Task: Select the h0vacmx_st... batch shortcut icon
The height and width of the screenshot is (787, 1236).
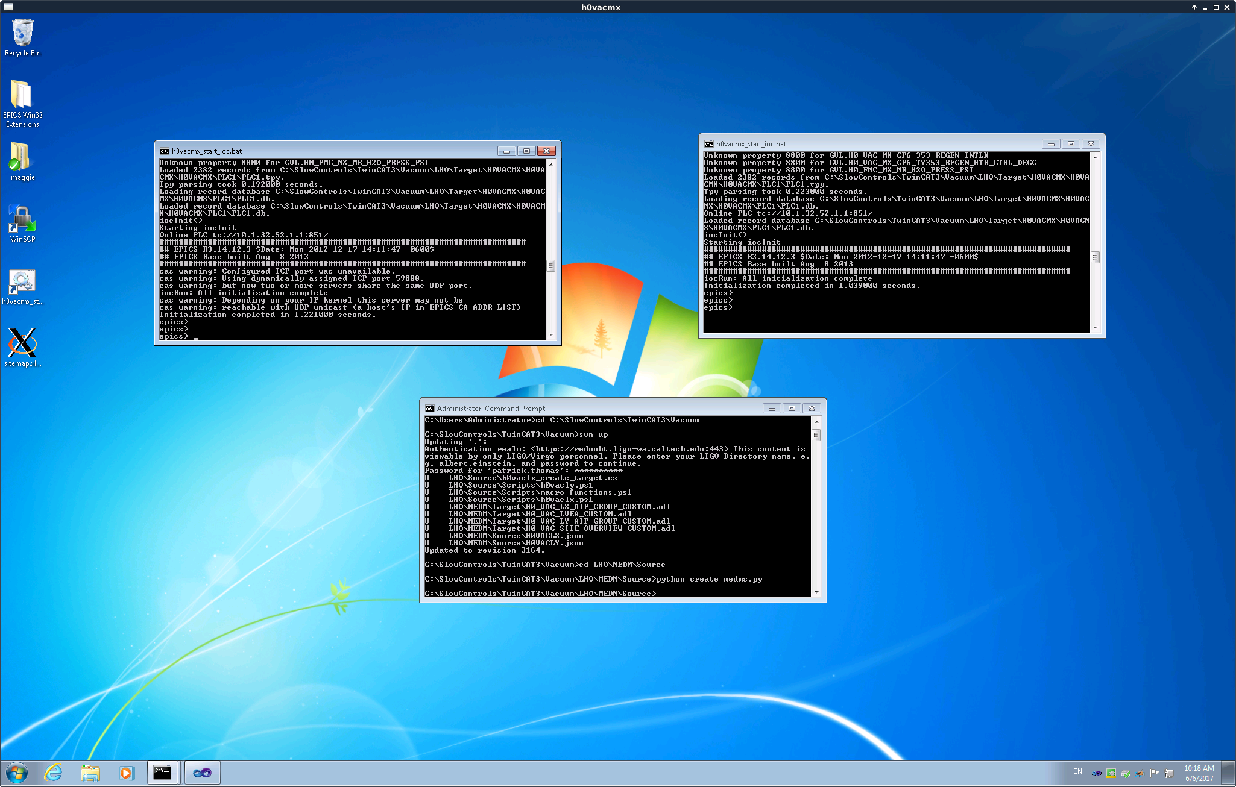Action: coord(22,286)
